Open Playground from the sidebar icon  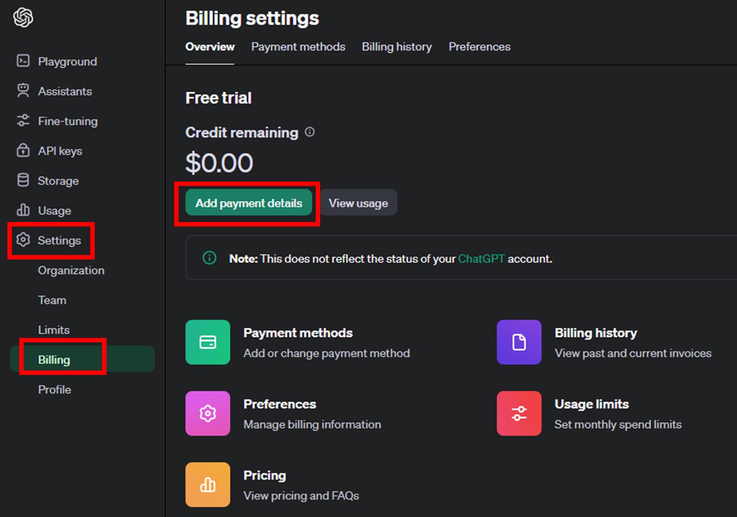click(x=23, y=61)
